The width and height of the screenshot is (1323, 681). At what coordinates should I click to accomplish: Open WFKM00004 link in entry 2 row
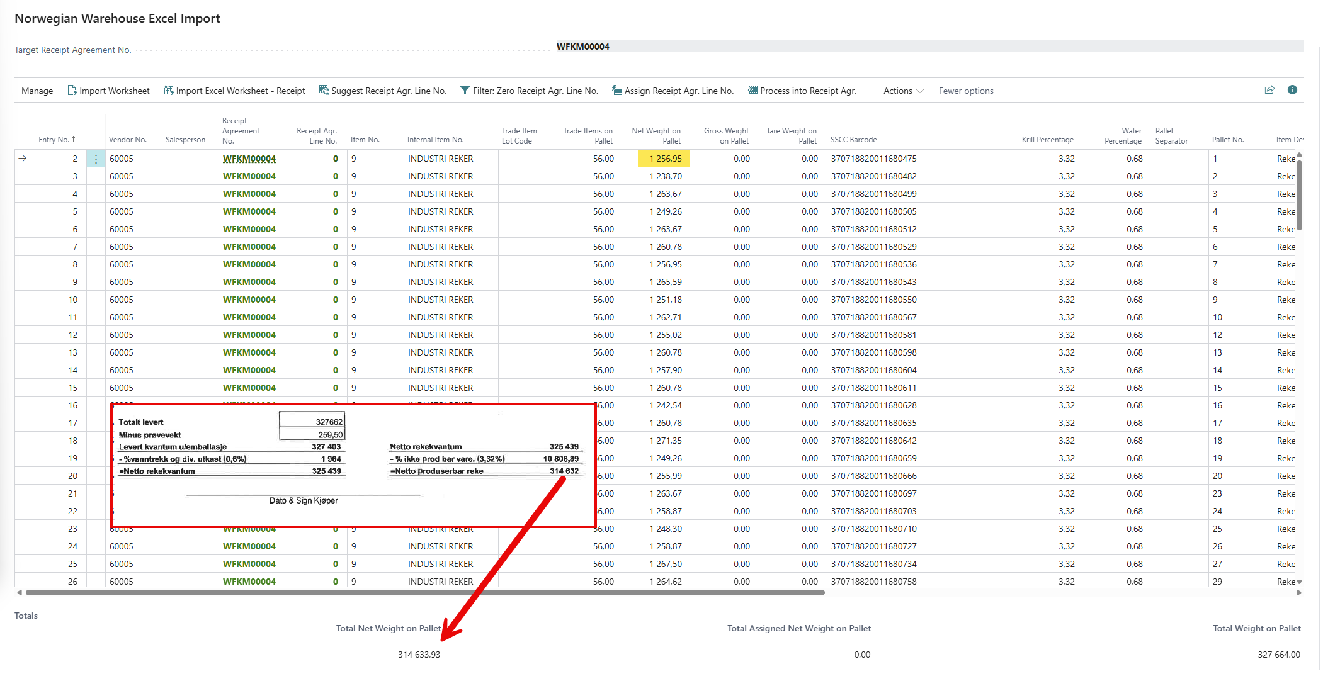(249, 159)
